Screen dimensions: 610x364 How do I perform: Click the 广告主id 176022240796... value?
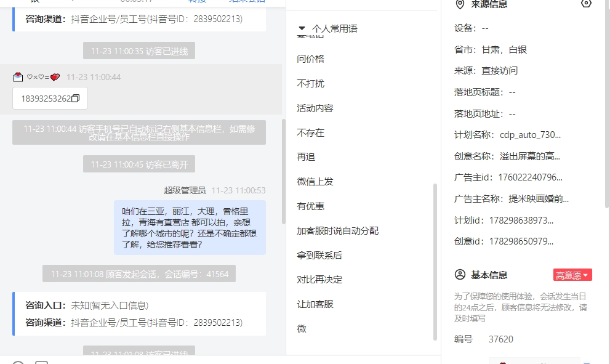[530, 177]
